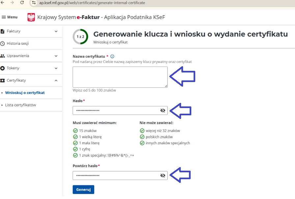The image size is (295, 199).
Task: Click the site information icon in address bar
Action: (x=34, y=3)
